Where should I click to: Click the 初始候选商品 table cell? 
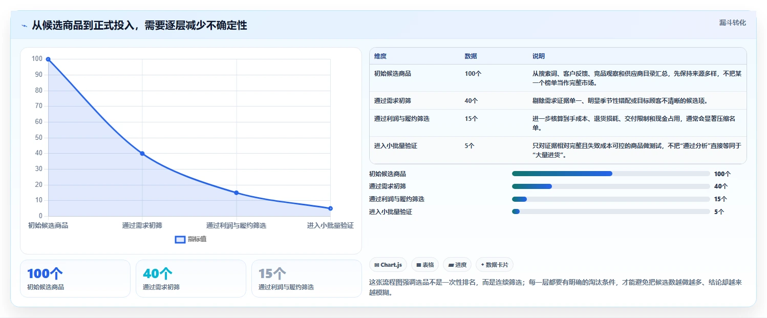[x=393, y=74]
